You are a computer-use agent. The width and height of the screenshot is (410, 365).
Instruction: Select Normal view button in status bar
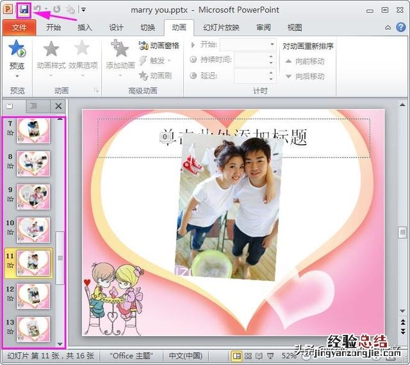(x=237, y=355)
